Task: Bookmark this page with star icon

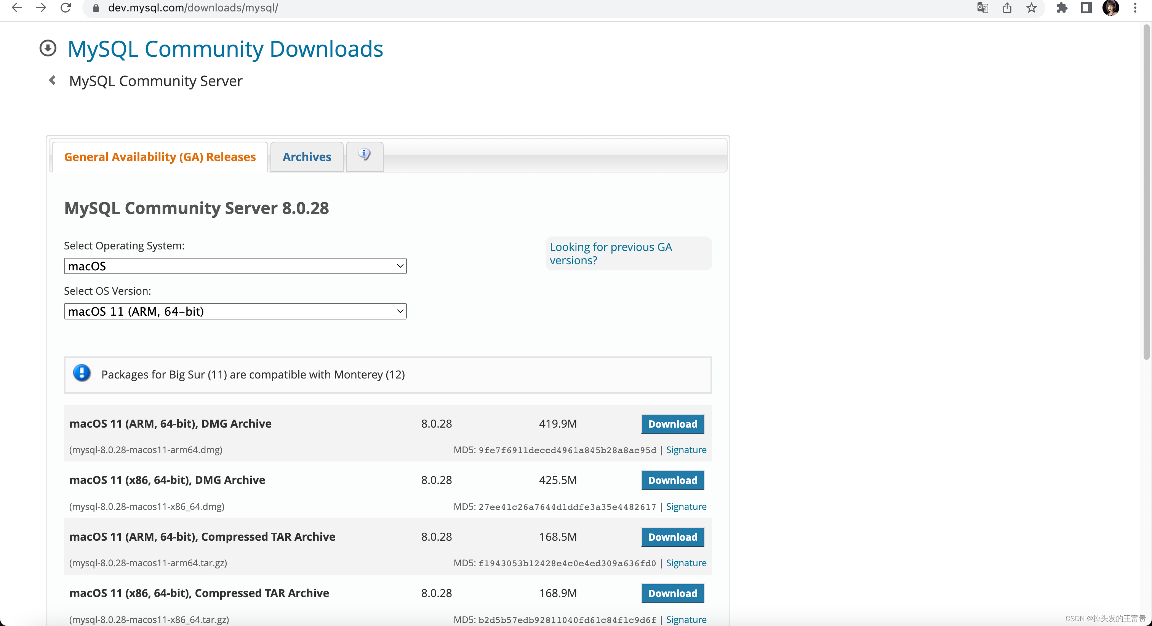Action: coord(1031,8)
